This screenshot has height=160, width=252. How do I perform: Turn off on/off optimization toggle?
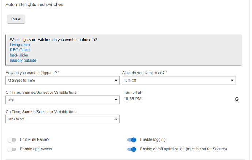[132, 149]
